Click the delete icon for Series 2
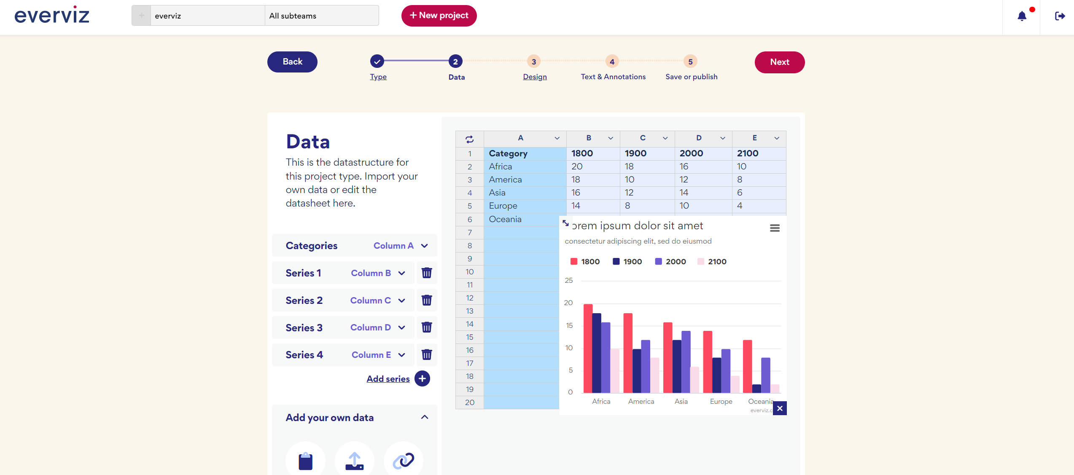1074x475 pixels. click(428, 300)
